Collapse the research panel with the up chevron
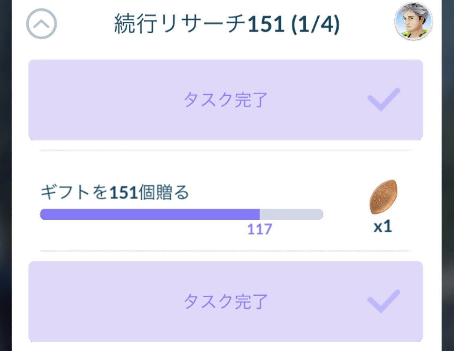The image size is (454, 351). coord(41,24)
